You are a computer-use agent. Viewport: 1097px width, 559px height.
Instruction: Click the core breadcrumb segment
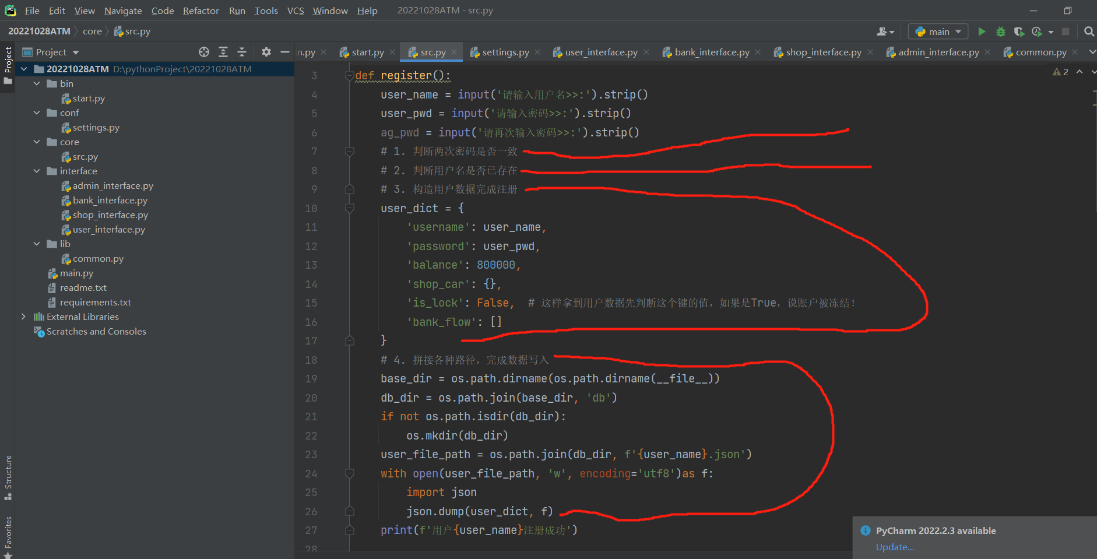coord(92,31)
